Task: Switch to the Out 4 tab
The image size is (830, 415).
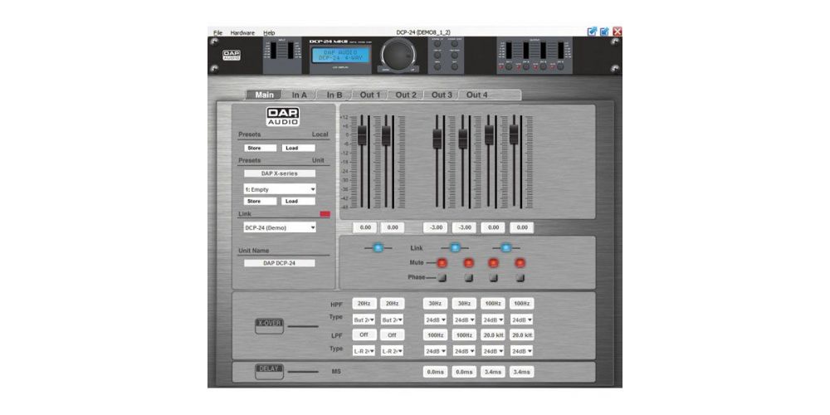Action: [477, 95]
